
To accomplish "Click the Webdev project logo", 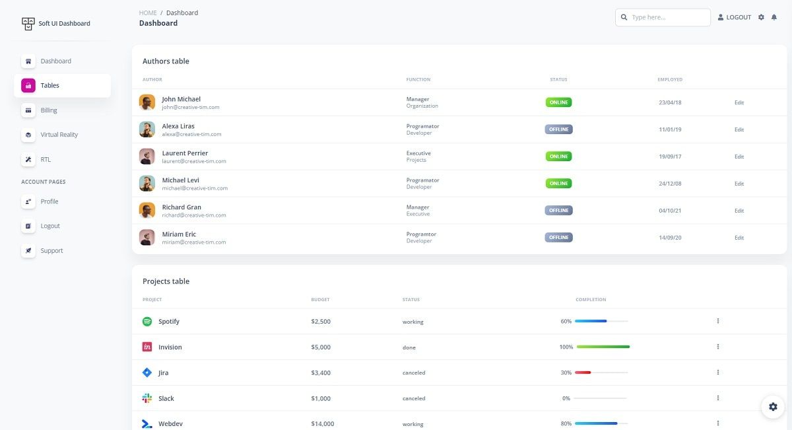I will (x=147, y=424).
